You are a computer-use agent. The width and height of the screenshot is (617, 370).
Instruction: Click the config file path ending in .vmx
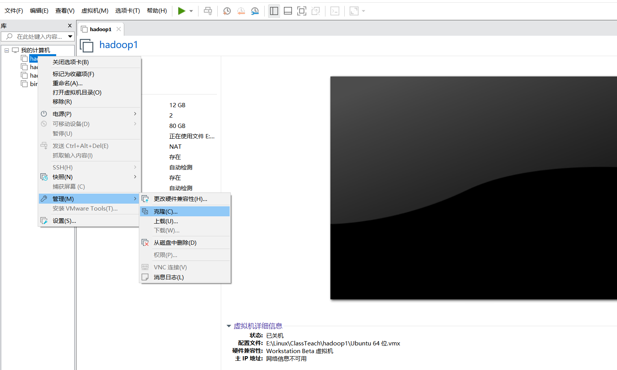(x=333, y=343)
